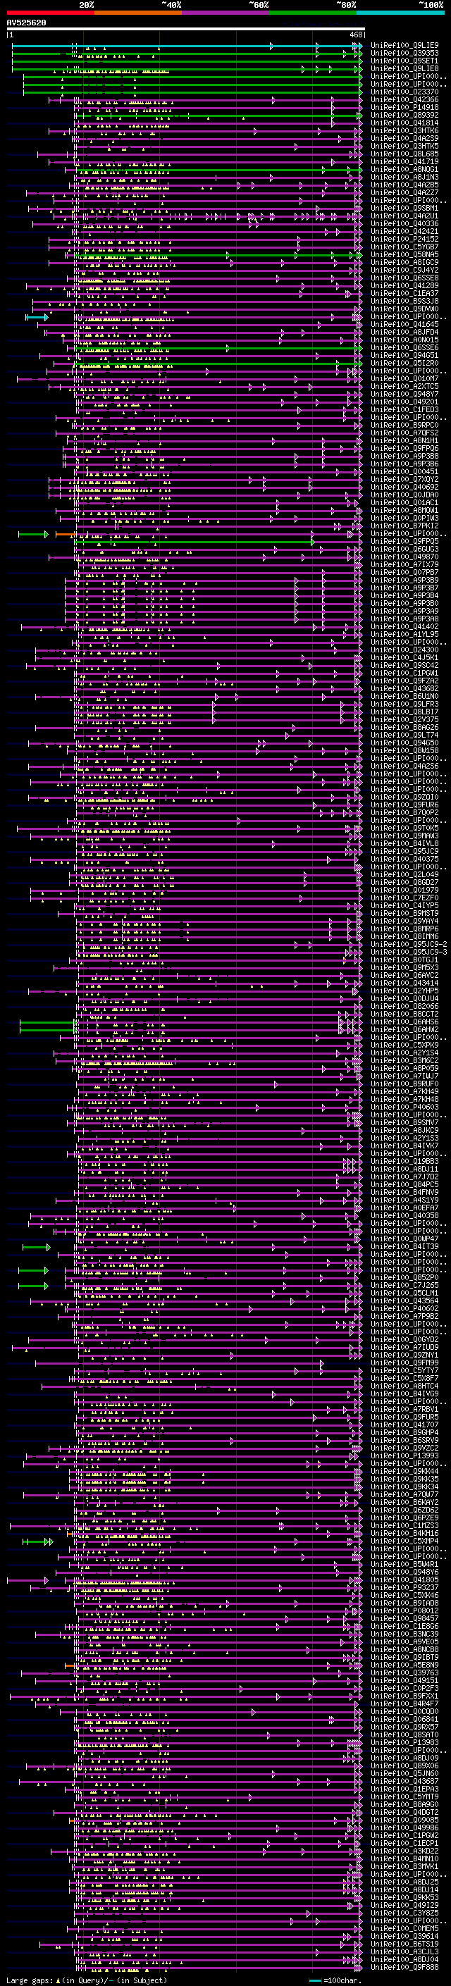Select hit UniRef100_A0N015
The width and height of the screenshot is (451, 1986).
click(x=404, y=340)
